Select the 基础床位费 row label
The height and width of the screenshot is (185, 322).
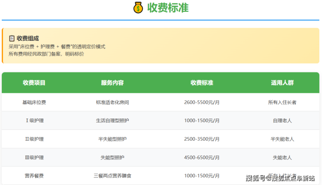tap(34, 102)
